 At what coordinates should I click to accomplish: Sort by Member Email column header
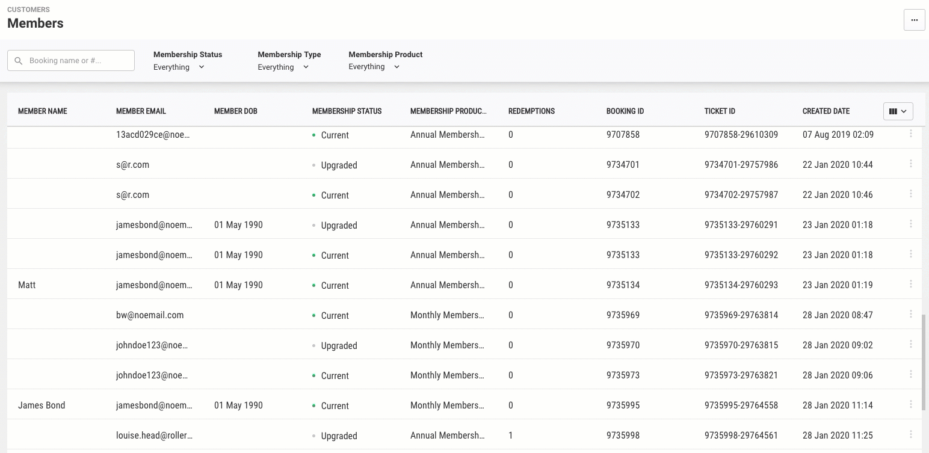[x=141, y=111]
